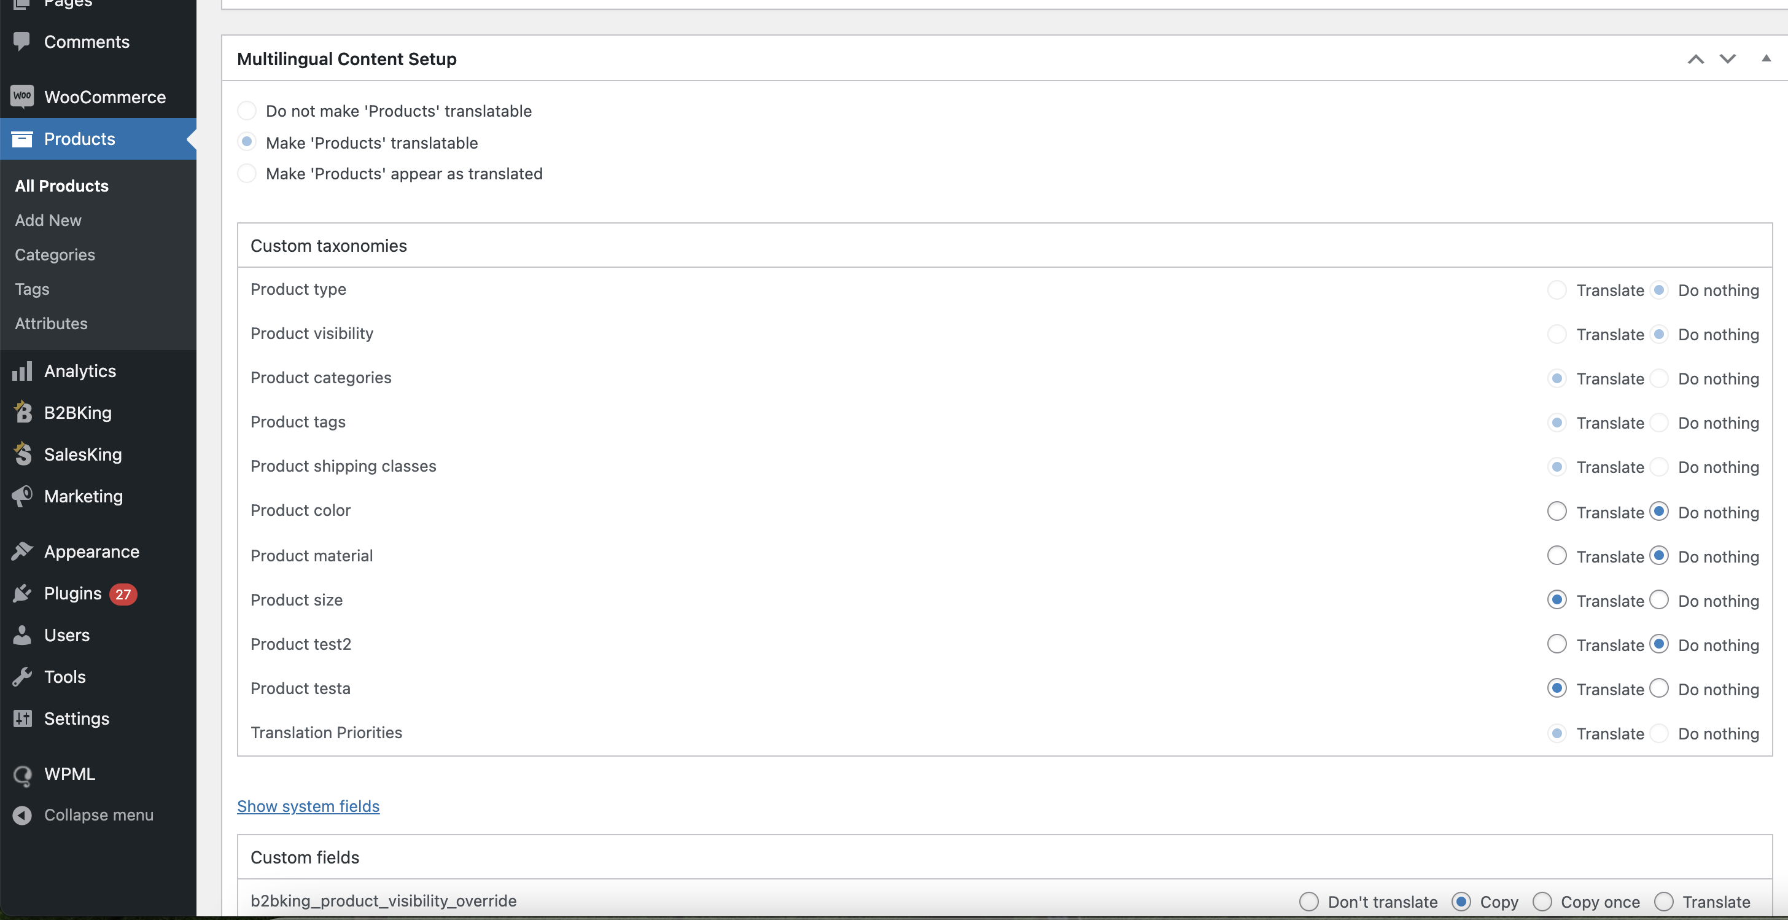Open the Marketing menu label
This screenshot has width=1788, height=920.
[84, 496]
